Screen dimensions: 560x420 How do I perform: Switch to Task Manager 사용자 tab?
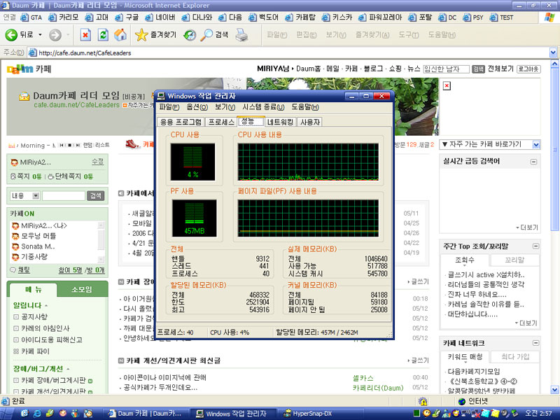[x=310, y=122]
